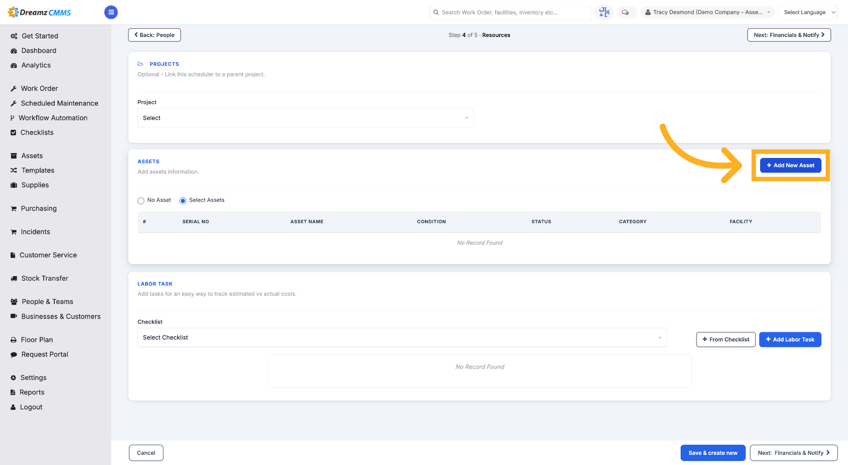Open Stock Transfer from sidebar
The height and width of the screenshot is (465, 848).
(45, 278)
